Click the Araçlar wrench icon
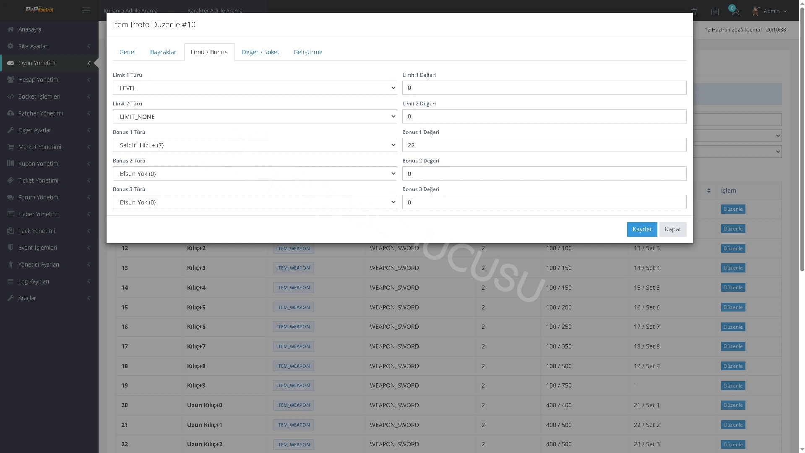 [10, 298]
